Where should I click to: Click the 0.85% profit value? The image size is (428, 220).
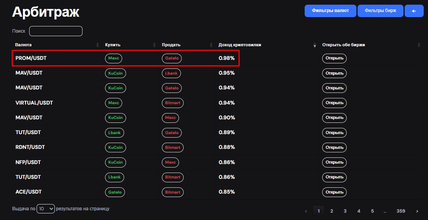click(226, 192)
